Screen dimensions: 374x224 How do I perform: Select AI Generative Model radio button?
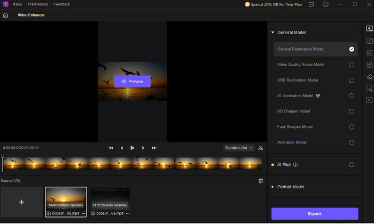352,95
